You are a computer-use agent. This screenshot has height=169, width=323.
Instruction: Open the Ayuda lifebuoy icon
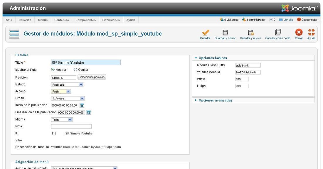pos(311,32)
